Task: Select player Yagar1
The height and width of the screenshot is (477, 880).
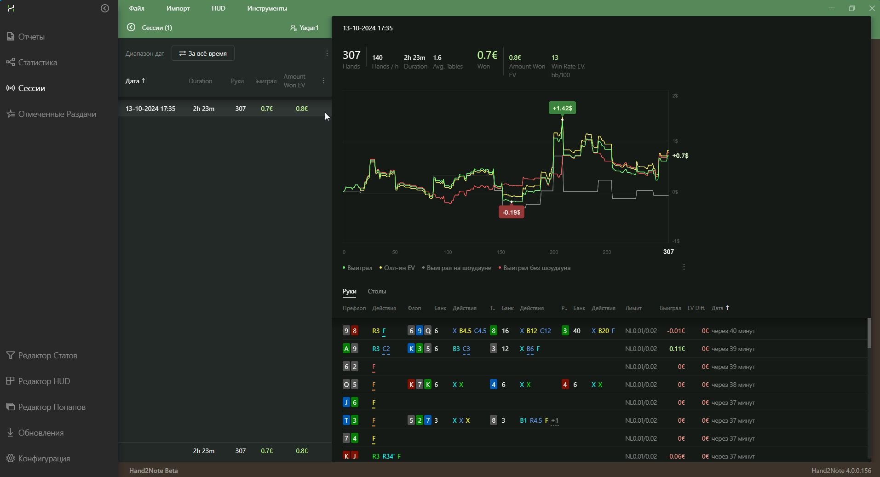Action: point(305,28)
